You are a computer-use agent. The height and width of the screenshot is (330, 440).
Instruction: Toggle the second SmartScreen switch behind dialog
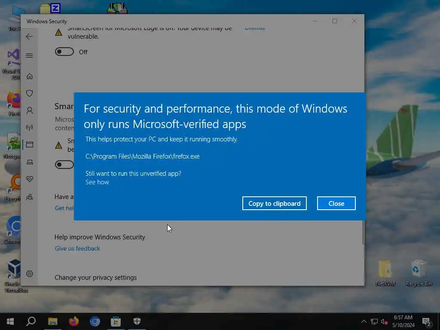click(x=64, y=165)
